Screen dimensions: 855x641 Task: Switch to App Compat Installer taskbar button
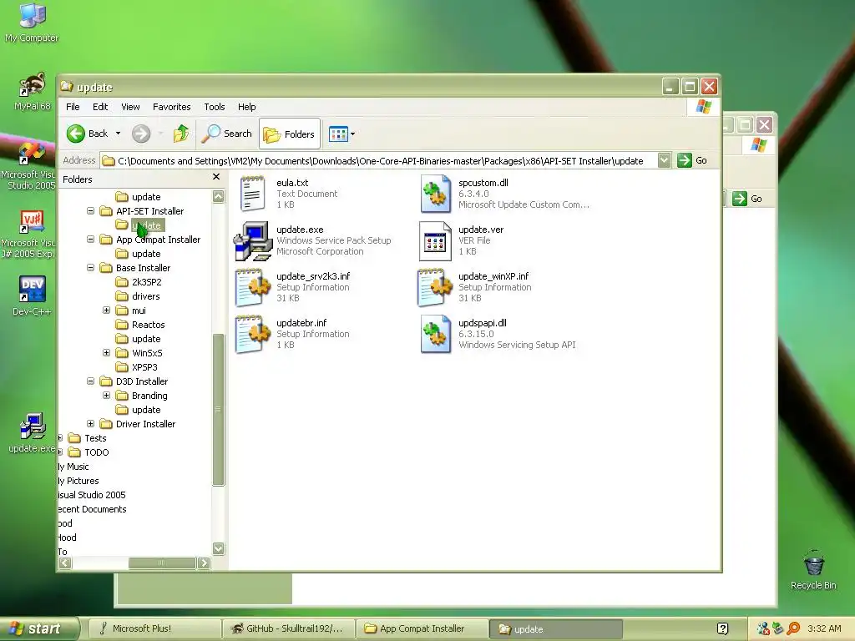pyautogui.click(x=422, y=628)
